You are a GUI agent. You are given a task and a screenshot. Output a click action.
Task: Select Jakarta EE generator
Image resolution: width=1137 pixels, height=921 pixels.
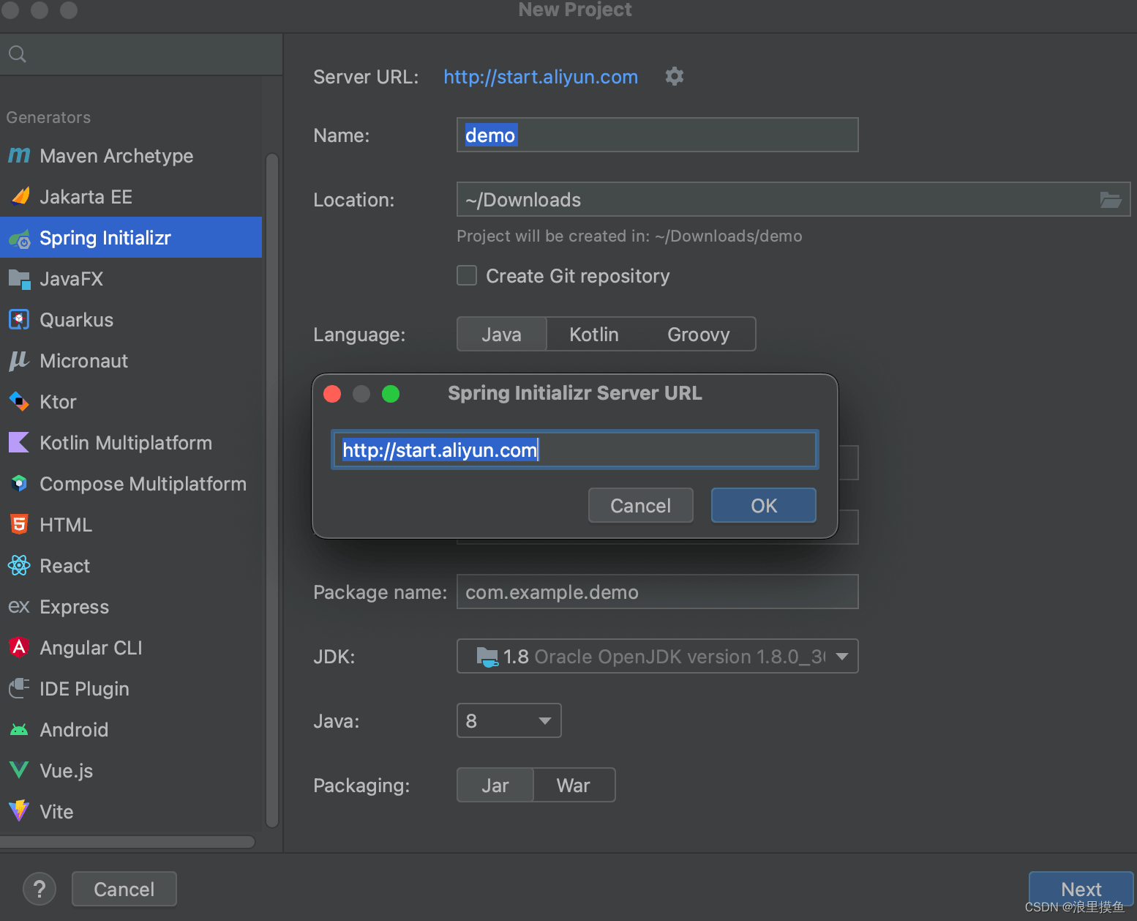click(131, 196)
